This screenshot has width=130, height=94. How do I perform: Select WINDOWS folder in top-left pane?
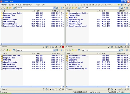click(x=7, y=17)
